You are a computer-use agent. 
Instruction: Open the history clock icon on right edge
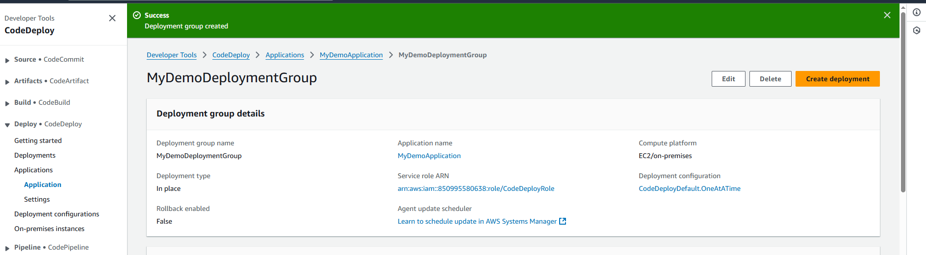[916, 30]
